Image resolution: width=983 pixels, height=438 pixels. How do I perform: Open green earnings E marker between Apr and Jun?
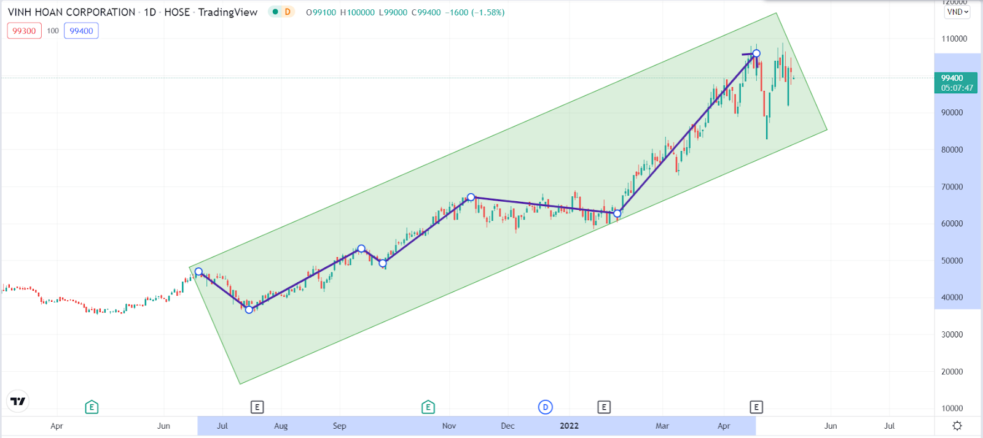92,407
